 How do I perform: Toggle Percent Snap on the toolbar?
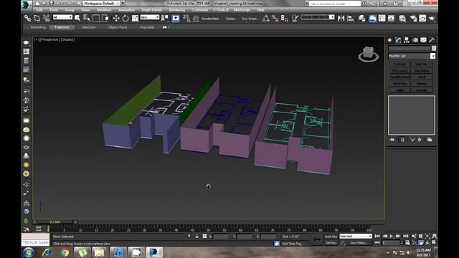pyautogui.click(x=275, y=19)
